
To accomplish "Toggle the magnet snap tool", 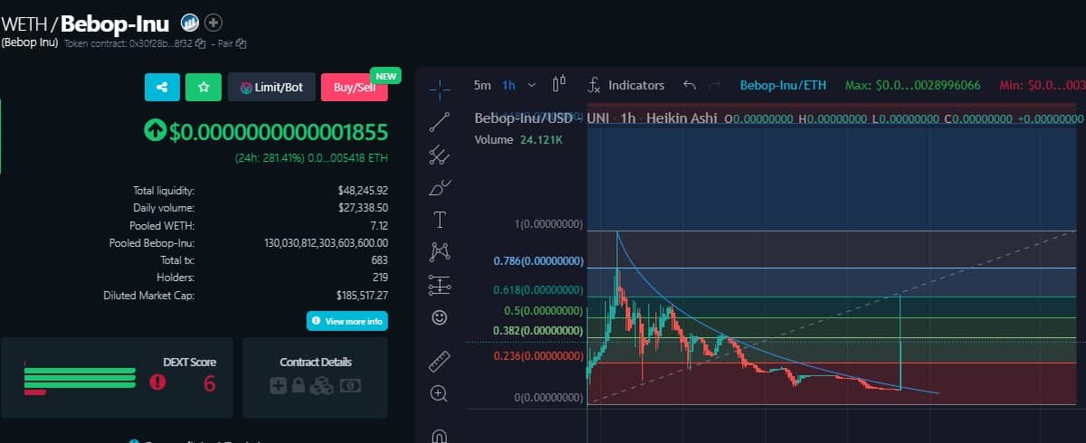I will [440, 435].
